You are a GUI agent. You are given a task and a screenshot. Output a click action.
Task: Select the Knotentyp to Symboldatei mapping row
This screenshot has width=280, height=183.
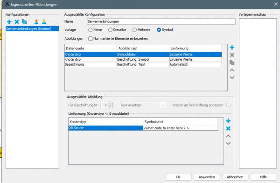(x=143, y=54)
